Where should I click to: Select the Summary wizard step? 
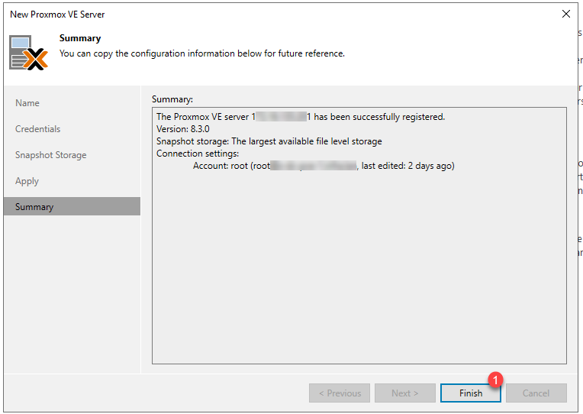coord(72,207)
